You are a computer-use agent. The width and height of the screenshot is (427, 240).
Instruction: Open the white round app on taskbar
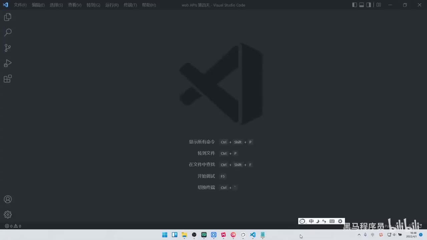pos(243,235)
